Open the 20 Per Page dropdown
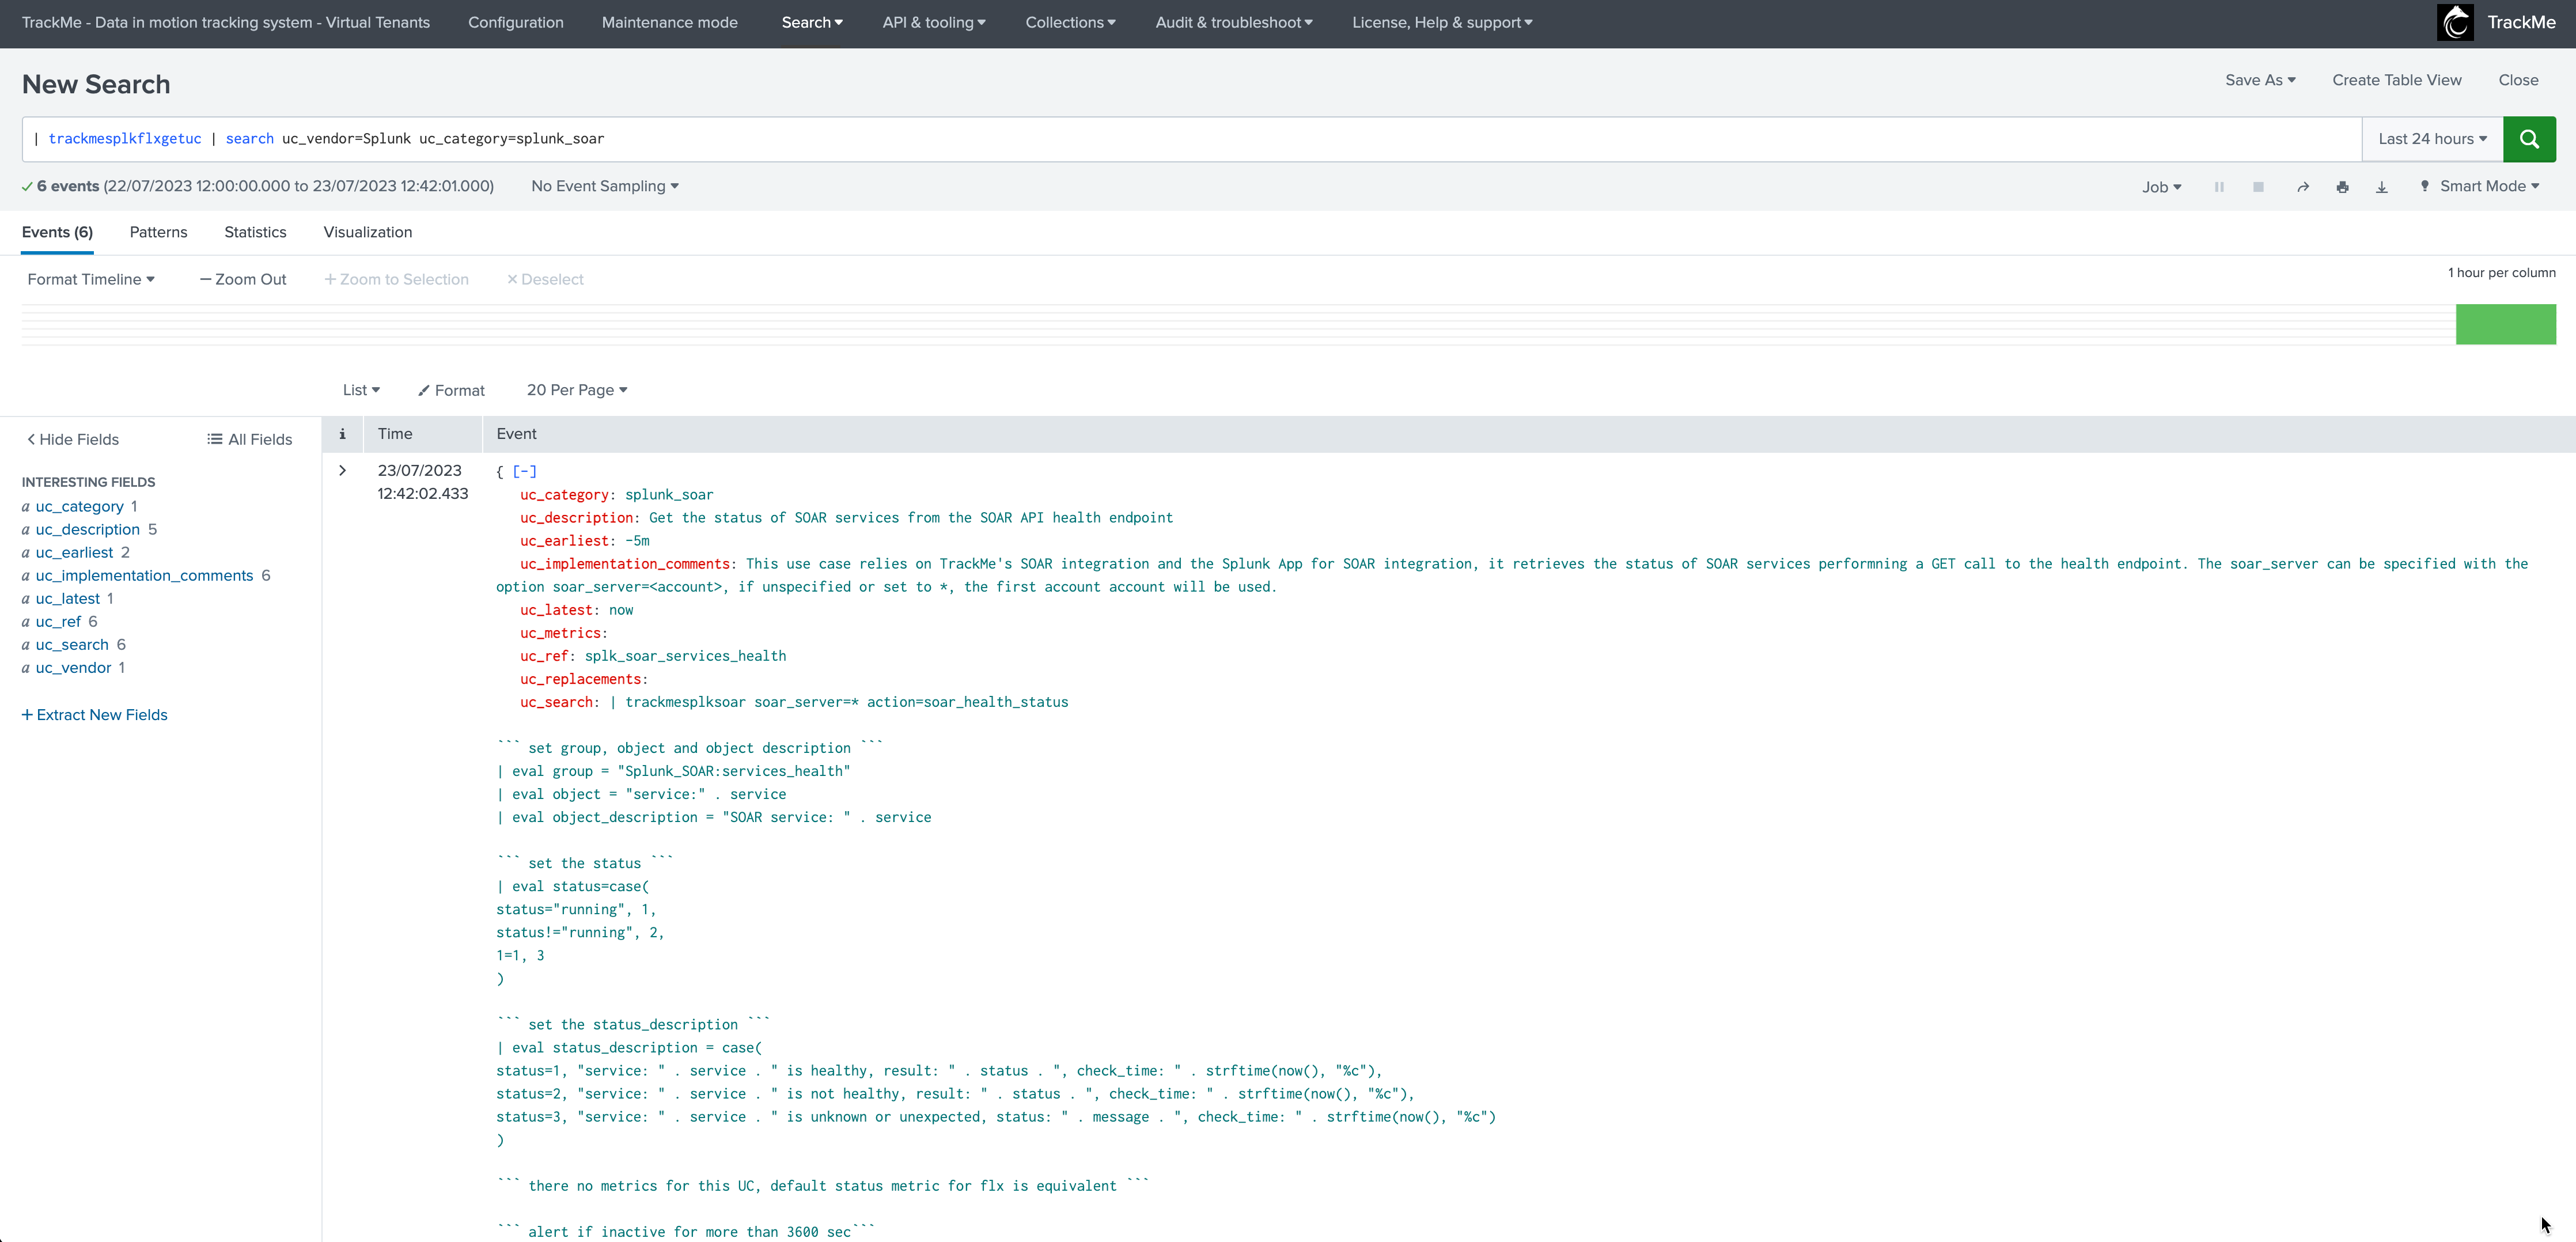 [x=576, y=390]
